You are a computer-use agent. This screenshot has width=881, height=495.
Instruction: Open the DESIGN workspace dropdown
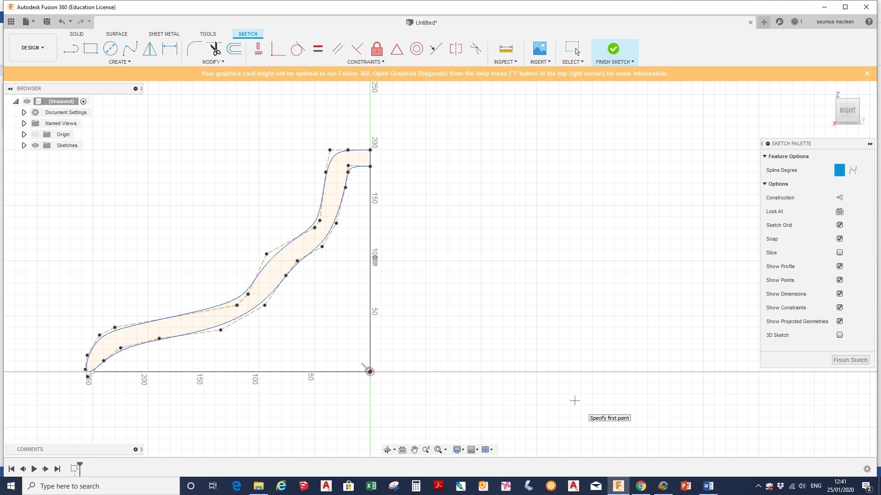(x=33, y=48)
